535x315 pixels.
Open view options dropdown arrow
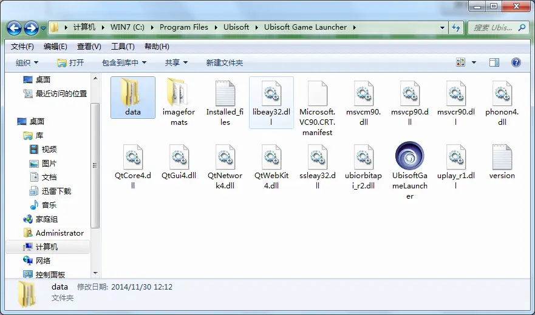tap(474, 62)
